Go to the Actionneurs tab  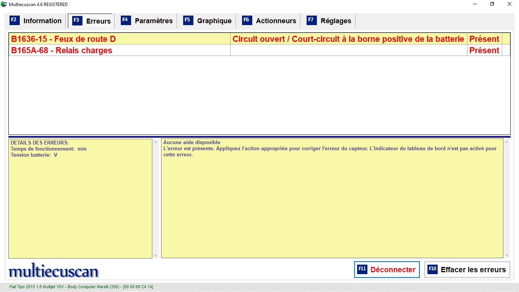[x=276, y=21]
